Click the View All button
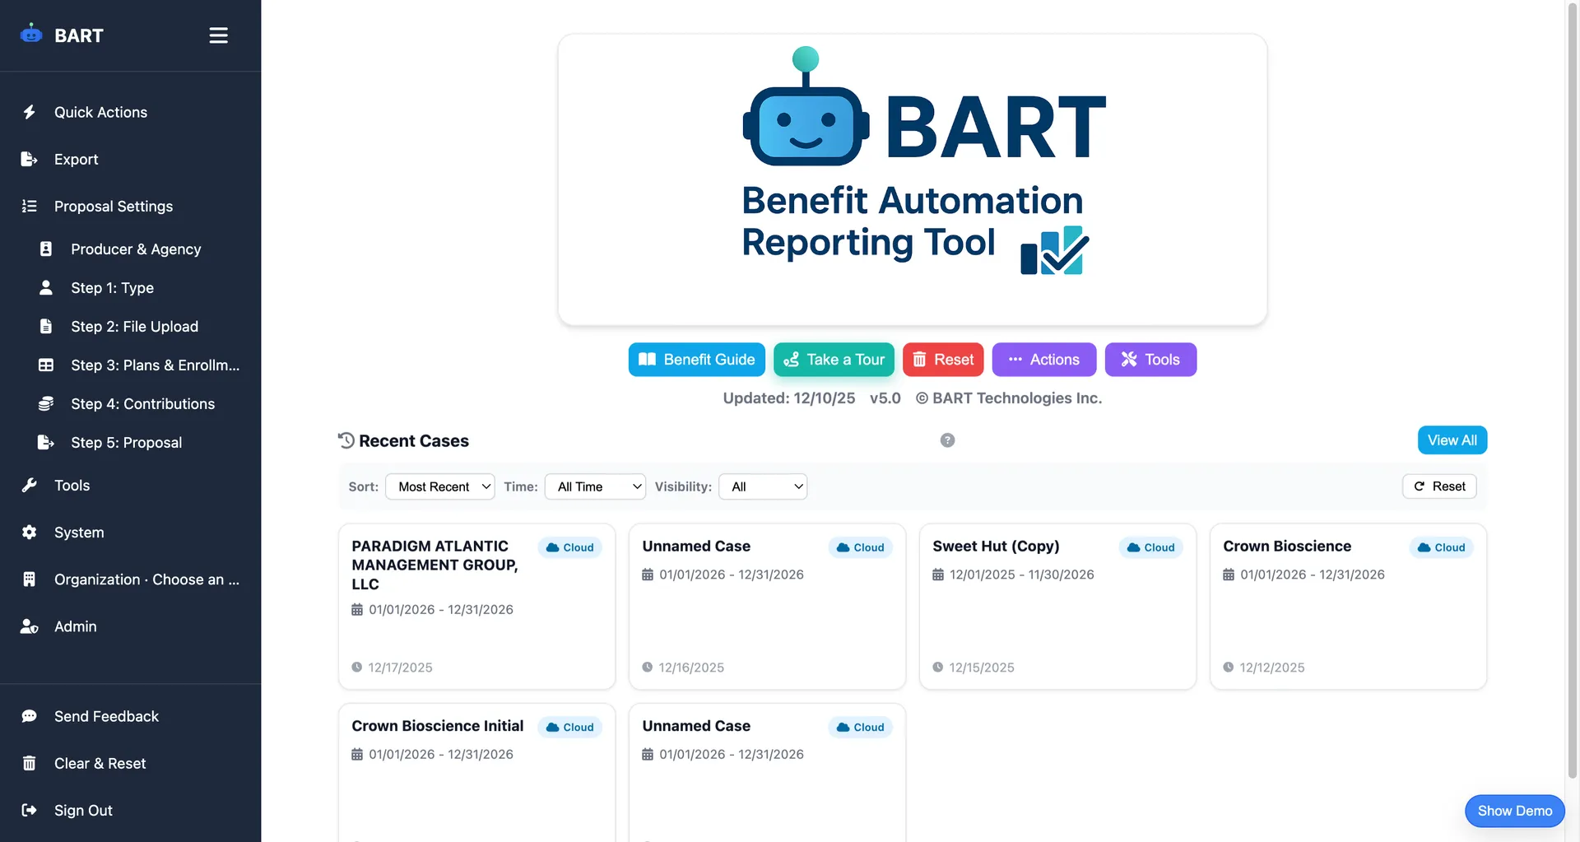The width and height of the screenshot is (1580, 842). 1452,440
